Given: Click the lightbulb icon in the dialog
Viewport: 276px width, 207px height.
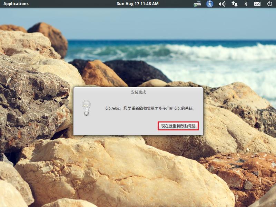Looking at the screenshot, I should coord(86,108).
